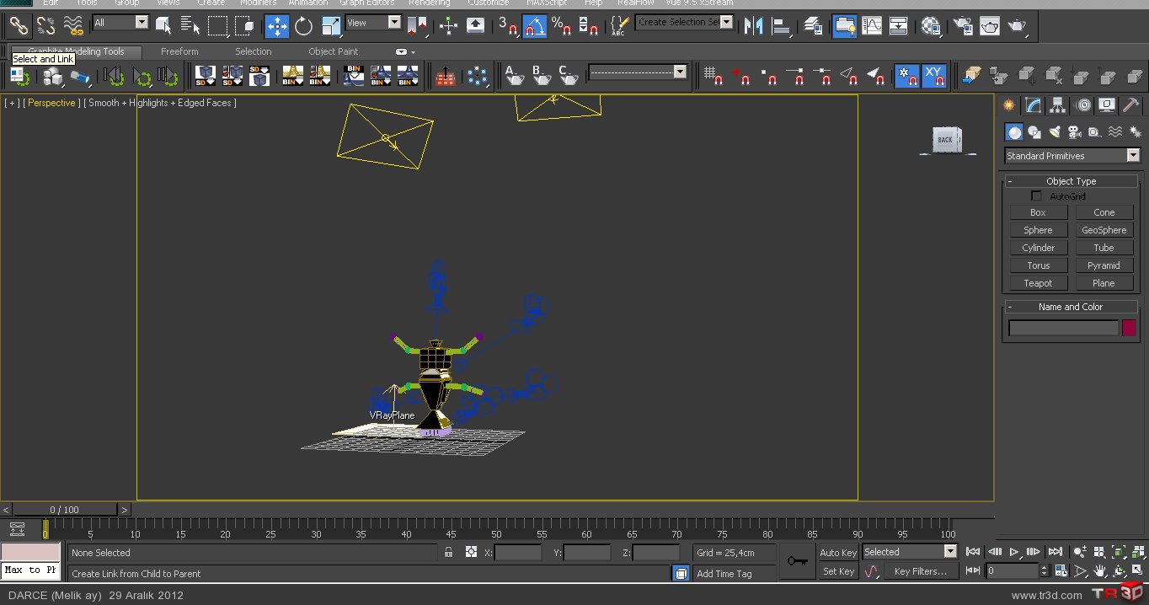
Task: Open the Standard Primitives dropdown
Action: pos(1072,156)
